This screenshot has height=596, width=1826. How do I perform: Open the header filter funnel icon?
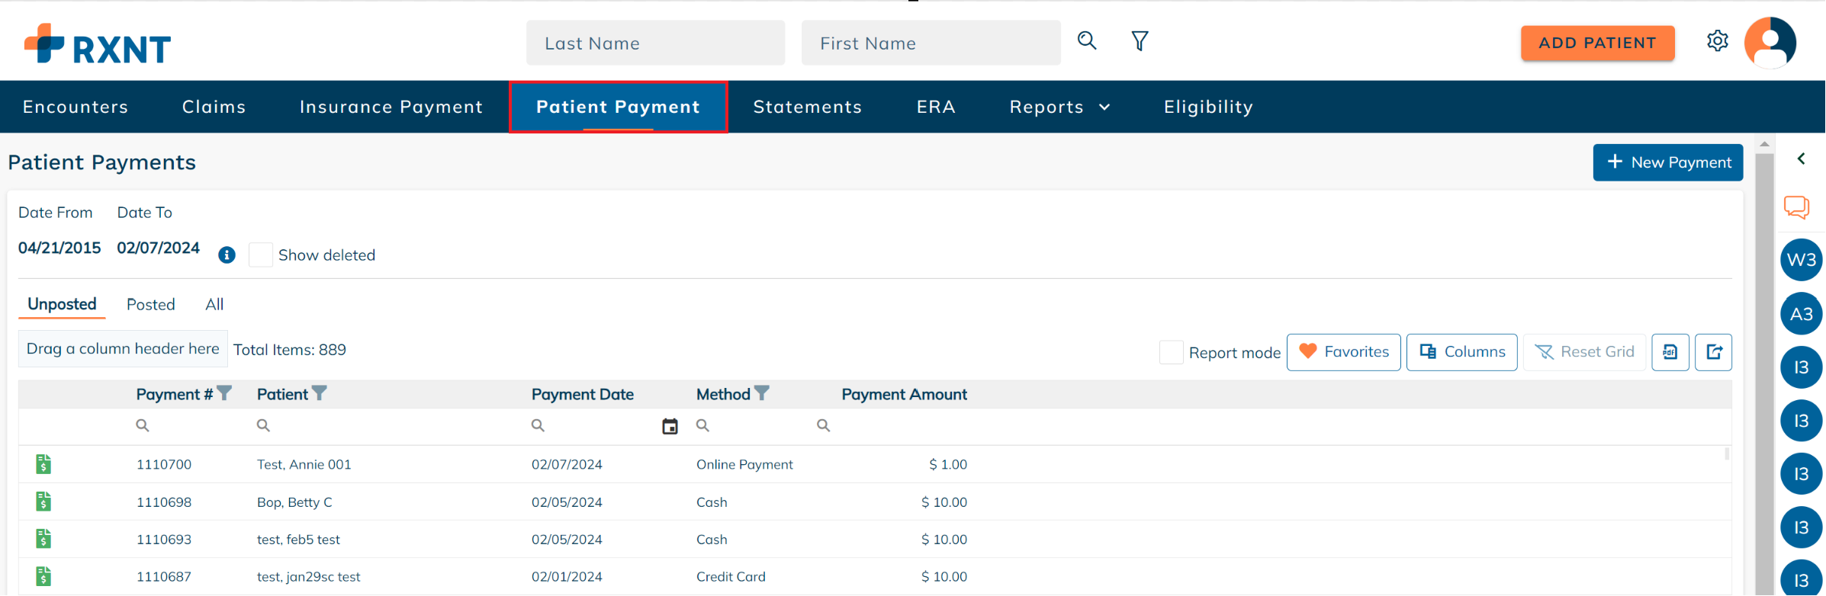(x=1140, y=41)
